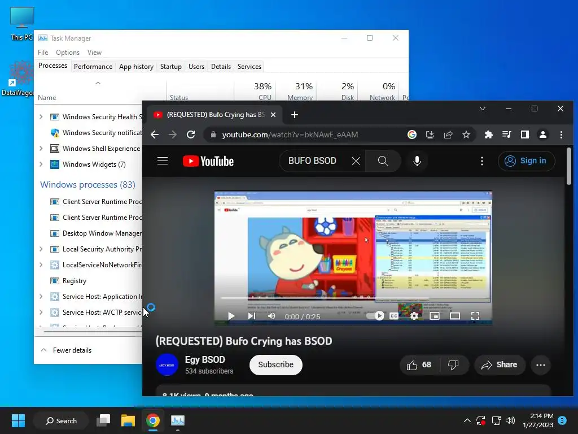The image size is (578, 434).
Task: Mute the video volume
Action: click(x=272, y=316)
